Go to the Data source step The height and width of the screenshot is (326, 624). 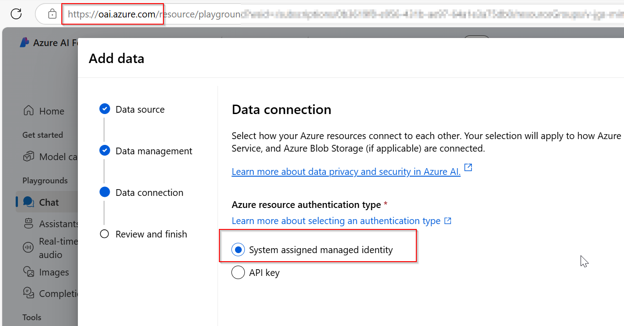[140, 109]
